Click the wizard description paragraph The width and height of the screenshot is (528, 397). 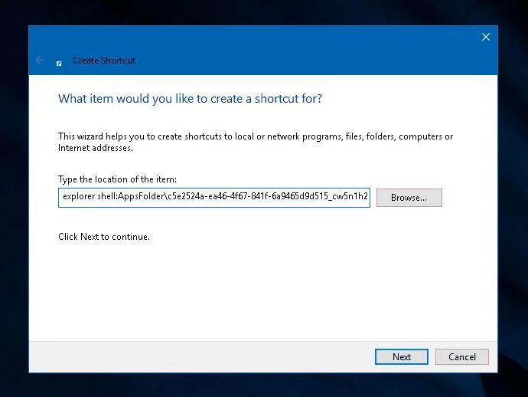coord(256,142)
